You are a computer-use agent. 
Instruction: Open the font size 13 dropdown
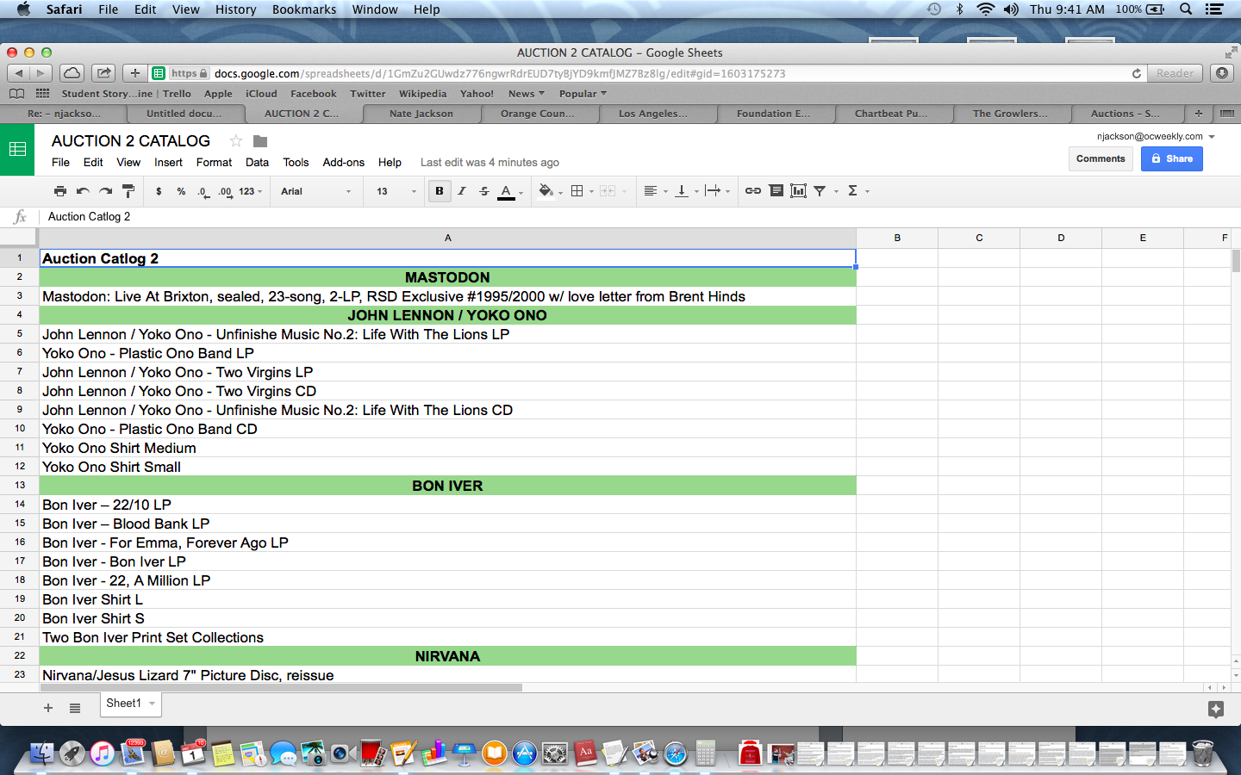(x=396, y=191)
